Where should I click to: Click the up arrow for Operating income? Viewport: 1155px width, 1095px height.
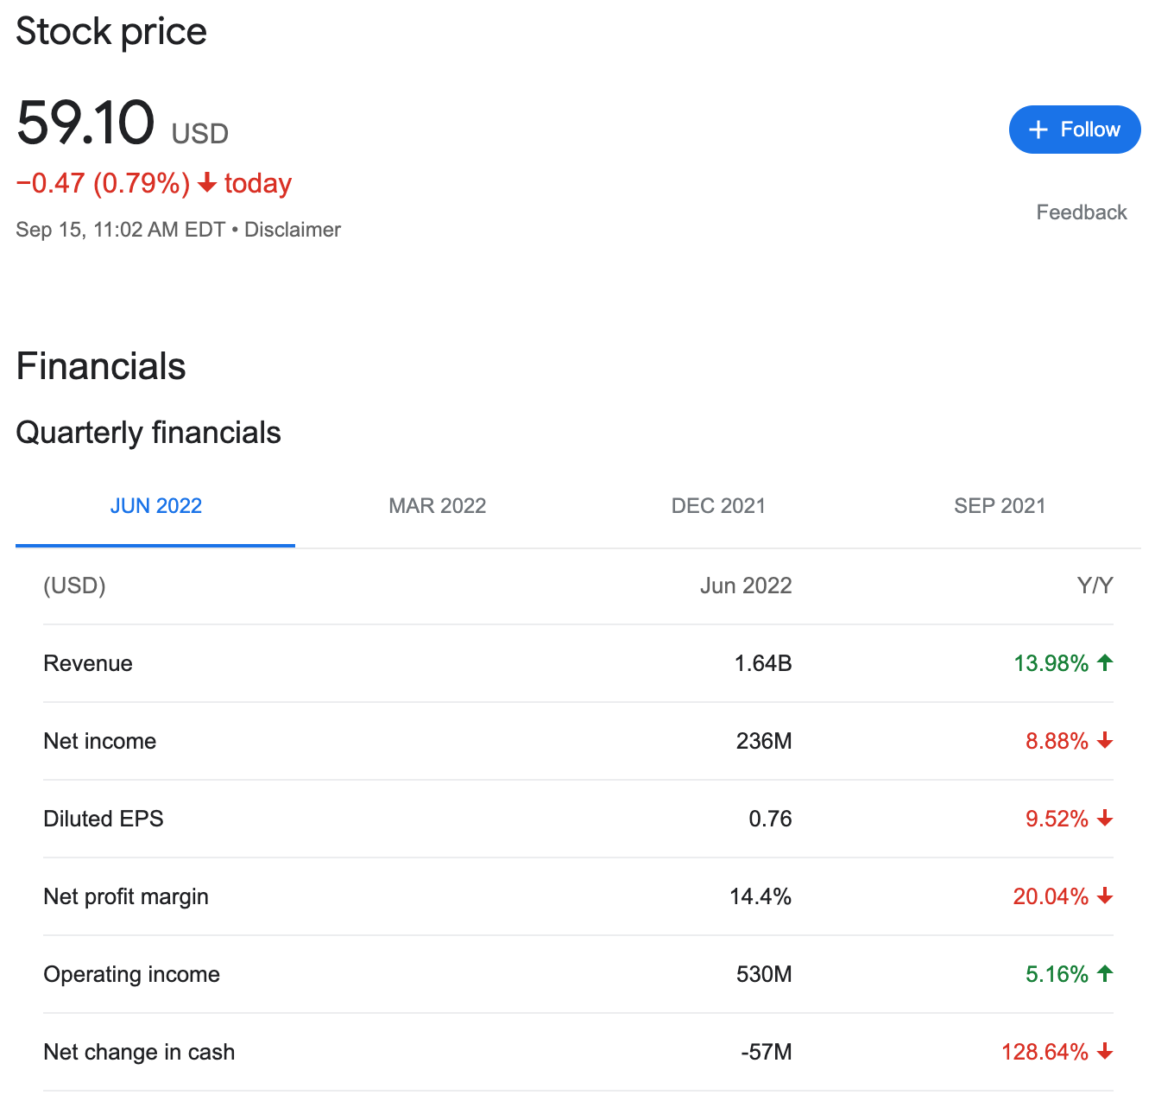[1105, 974]
